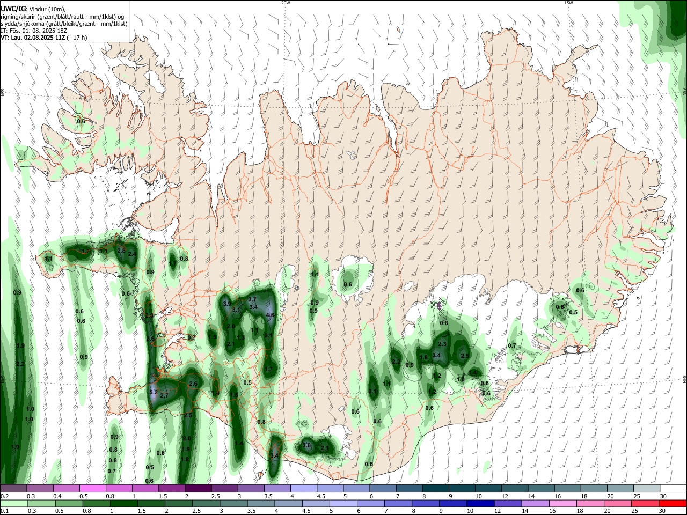Select the rigning/skúrir legend description line
687x515 pixels.
coord(62,17)
